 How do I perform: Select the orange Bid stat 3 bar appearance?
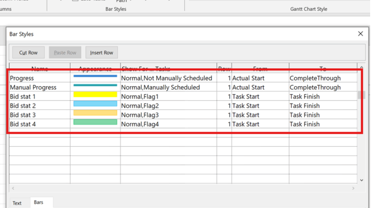coord(95,113)
